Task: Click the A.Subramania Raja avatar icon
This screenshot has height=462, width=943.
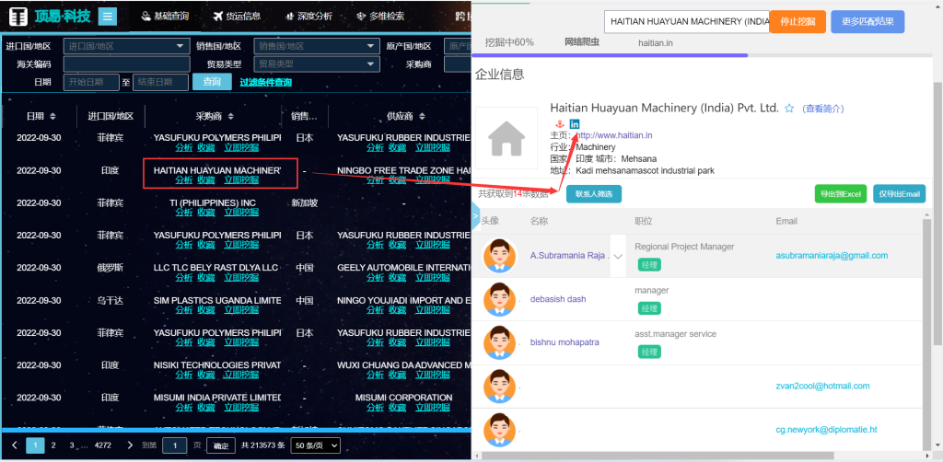Action: pyautogui.click(x=498, y=255)
